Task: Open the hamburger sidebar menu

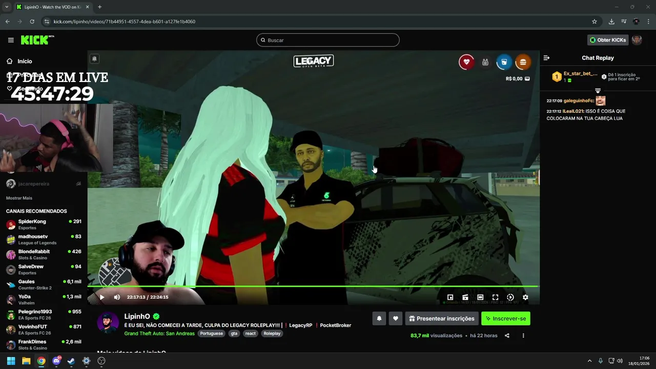Action: coord(11,40)
